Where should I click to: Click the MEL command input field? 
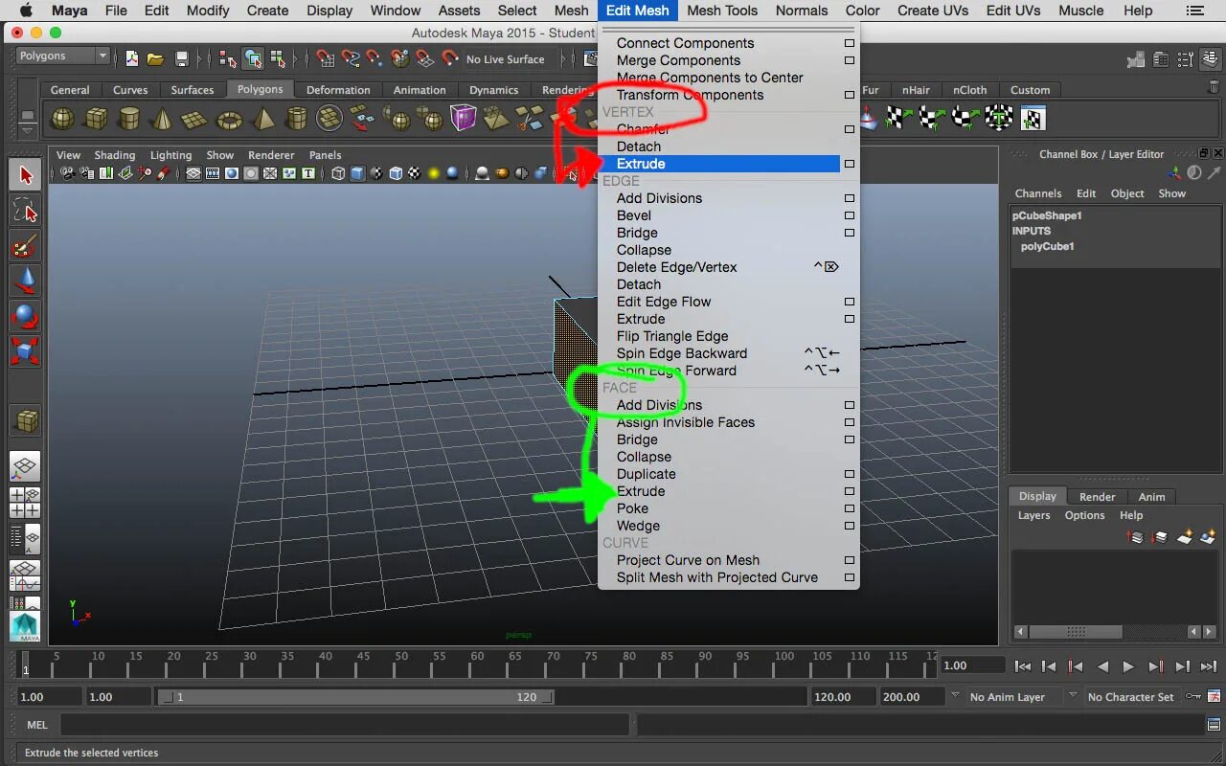(x=345, y=725)
